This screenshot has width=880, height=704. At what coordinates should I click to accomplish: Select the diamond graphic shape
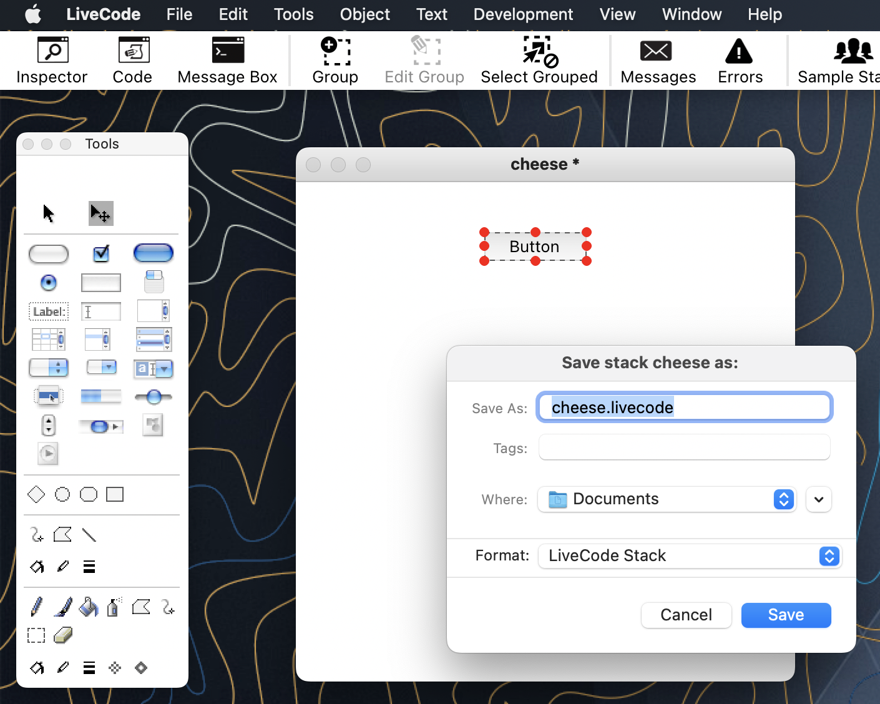pos(36,494)
